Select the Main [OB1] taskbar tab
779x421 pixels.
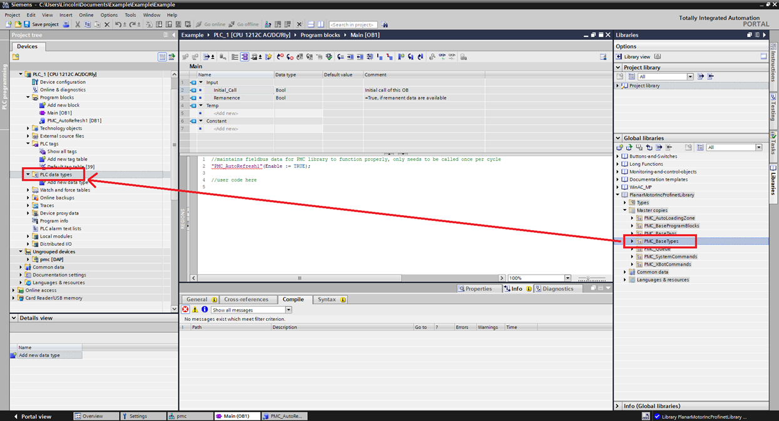pyautogui.click(x=237, y=415)
